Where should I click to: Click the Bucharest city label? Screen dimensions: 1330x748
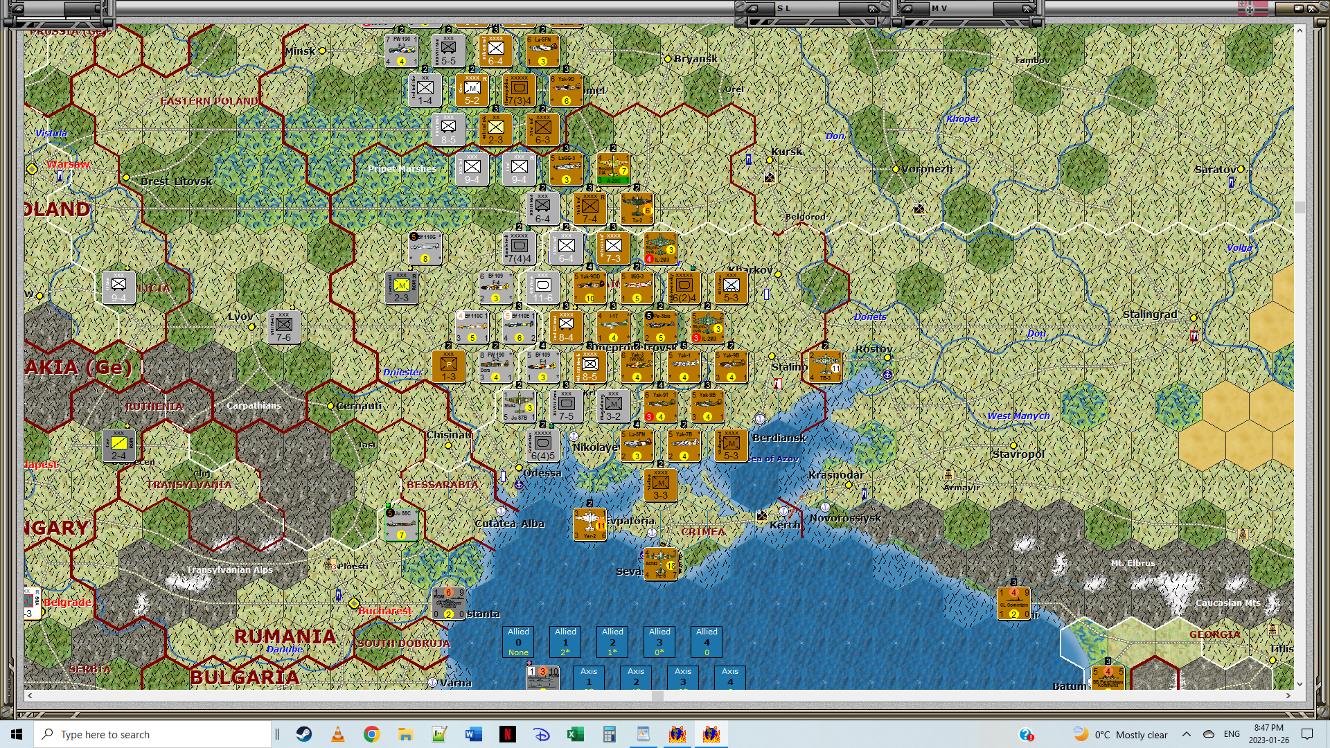(385, 611)
